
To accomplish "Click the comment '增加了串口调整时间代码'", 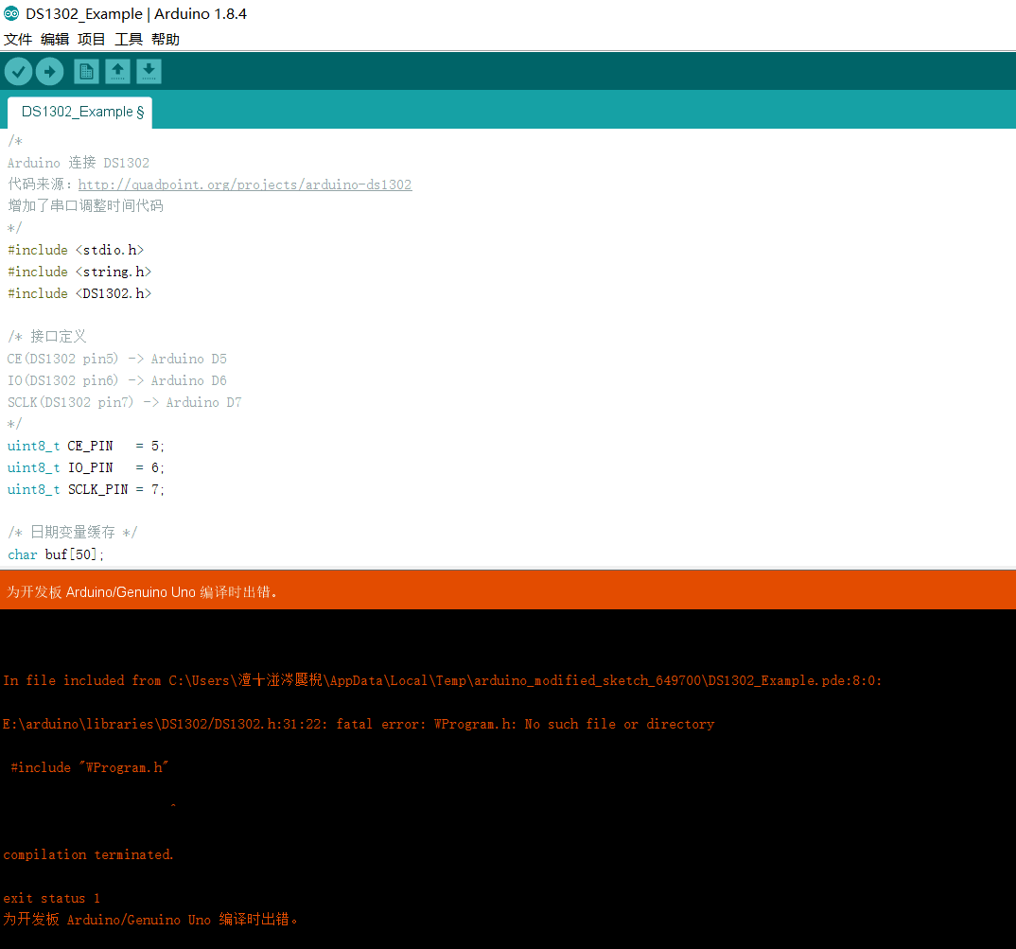I will click(x=85, y=206).
